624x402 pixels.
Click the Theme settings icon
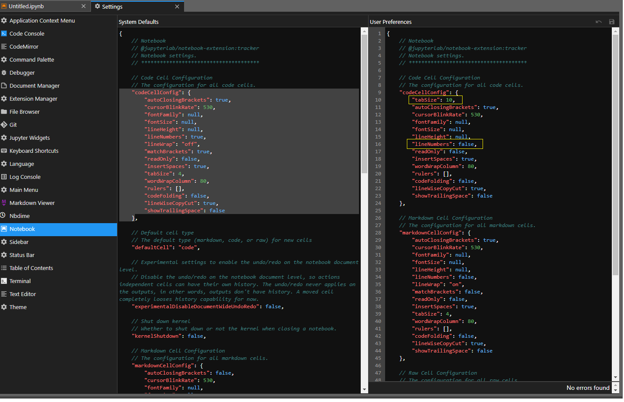tap(4, 307)
